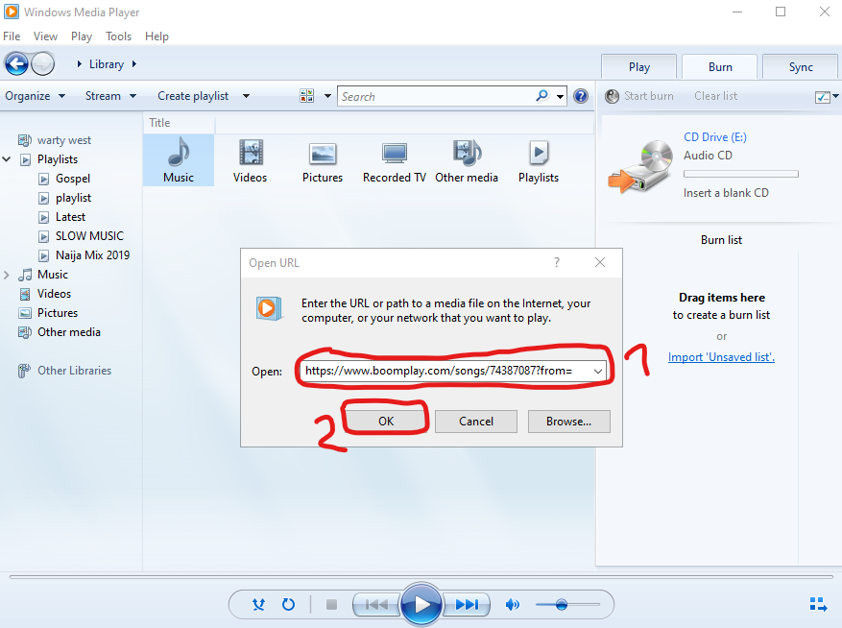
Task: Open the blue Help question icon
Action: tap(581, 96)
